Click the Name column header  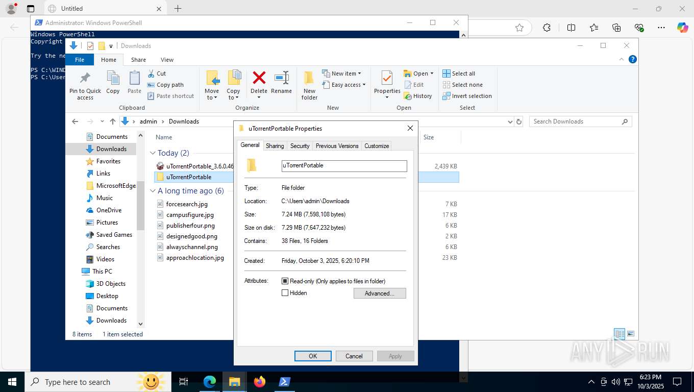pos(164,137)
